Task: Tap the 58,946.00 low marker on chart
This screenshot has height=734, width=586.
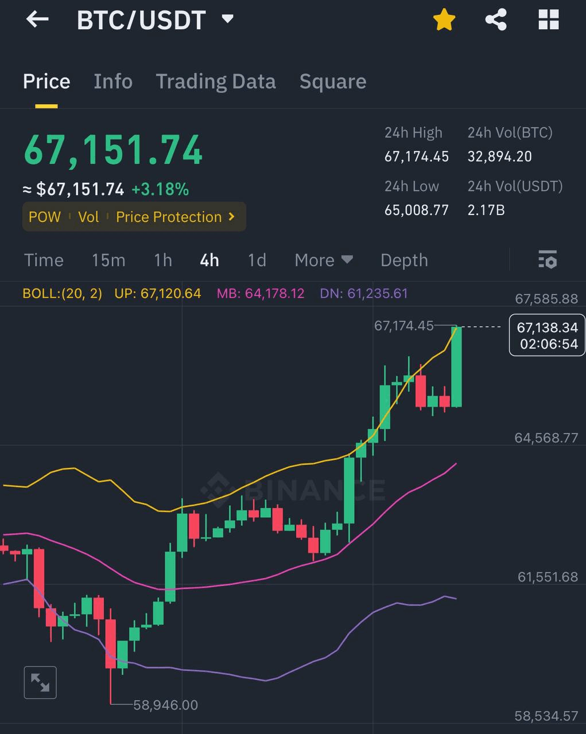Action: pyautogui.click(x=165, y=705)
